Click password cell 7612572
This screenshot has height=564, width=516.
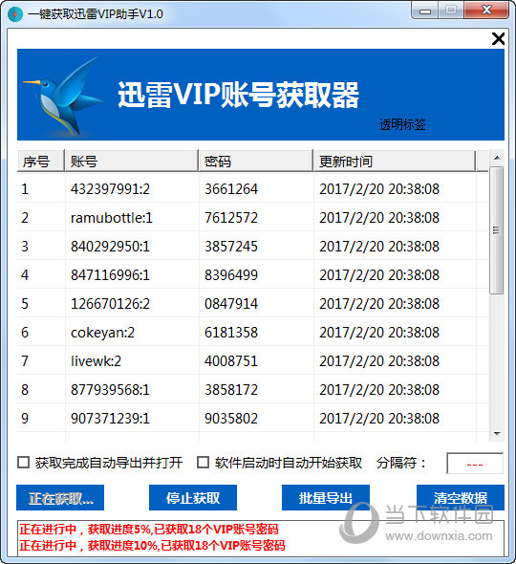pos(231,217)
